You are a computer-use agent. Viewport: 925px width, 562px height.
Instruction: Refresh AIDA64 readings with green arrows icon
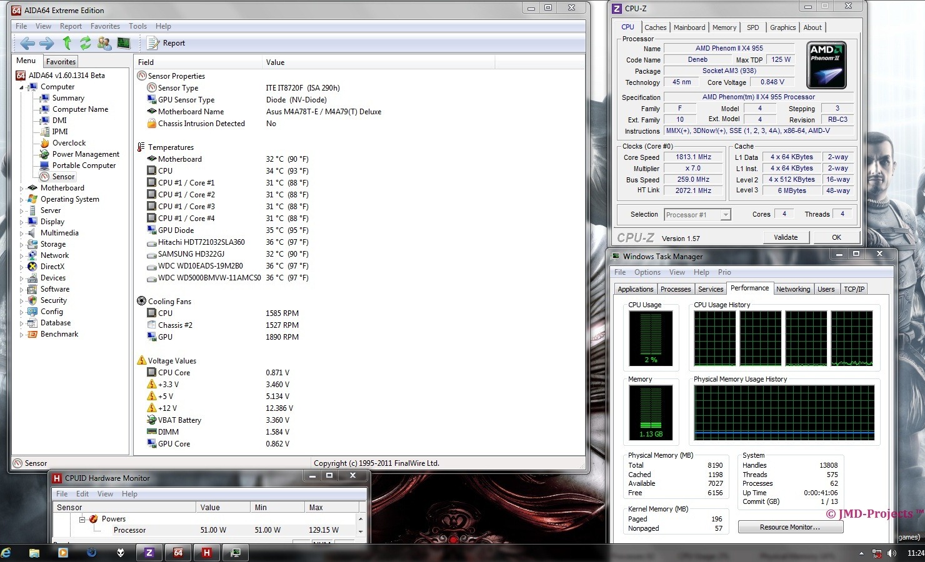(86, 43)
